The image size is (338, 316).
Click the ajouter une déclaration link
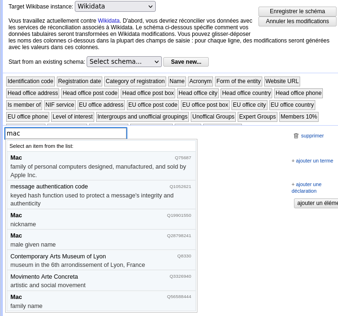(306, 188)
